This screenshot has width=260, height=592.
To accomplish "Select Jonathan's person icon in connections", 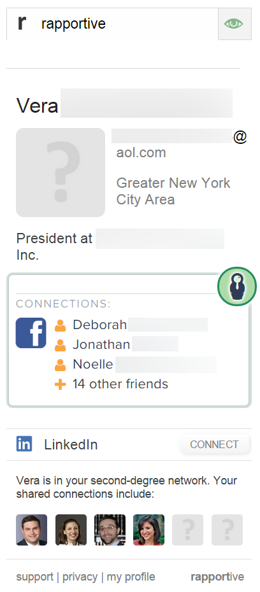I will (60, 345).
